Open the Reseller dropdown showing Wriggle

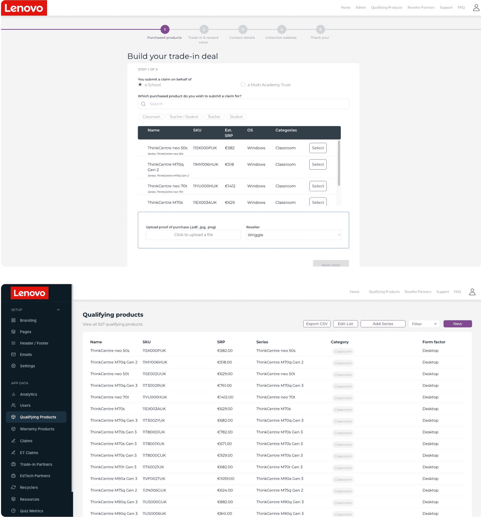point(294,235)
